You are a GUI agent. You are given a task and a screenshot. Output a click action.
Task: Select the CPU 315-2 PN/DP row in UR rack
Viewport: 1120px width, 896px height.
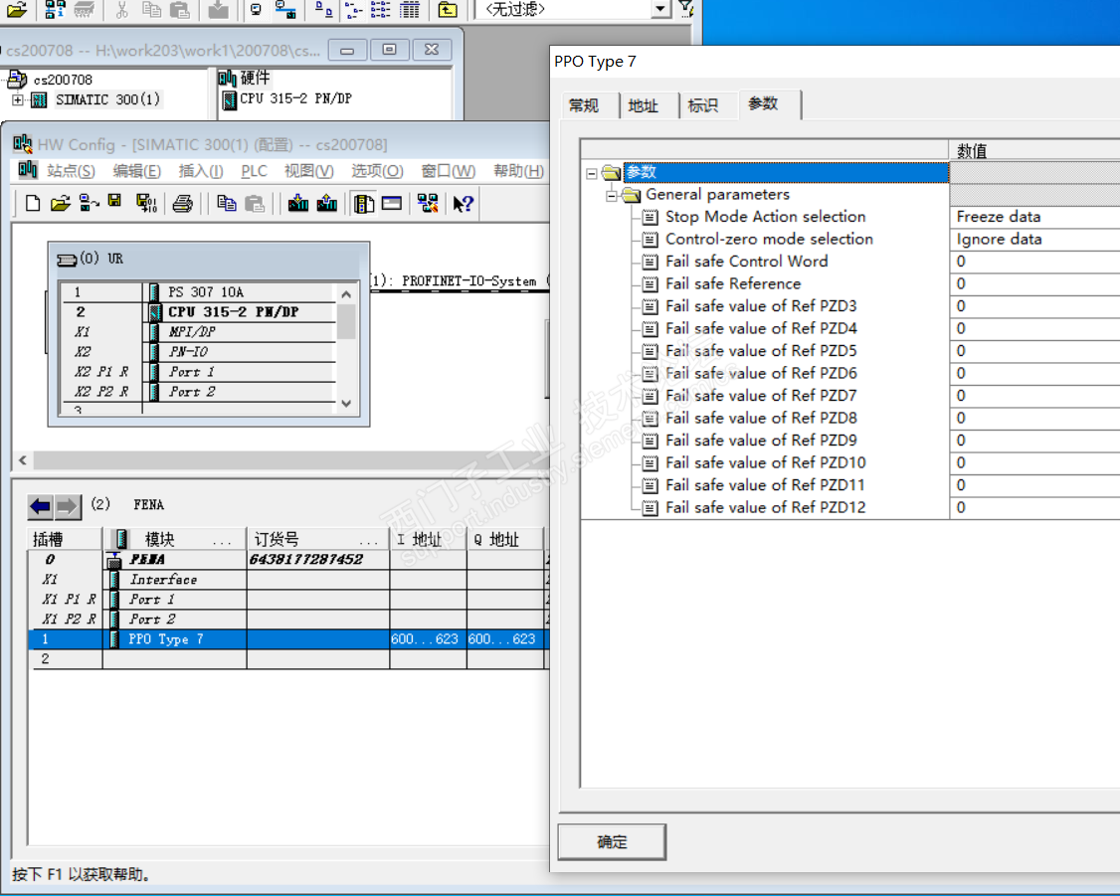coord(197,312)
